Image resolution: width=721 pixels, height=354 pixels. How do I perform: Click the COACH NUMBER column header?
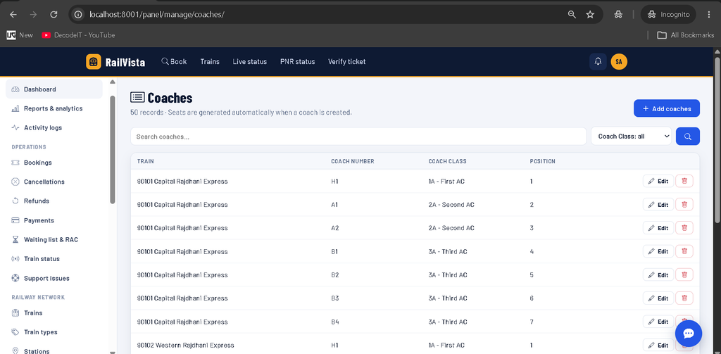tap(353, 161)
